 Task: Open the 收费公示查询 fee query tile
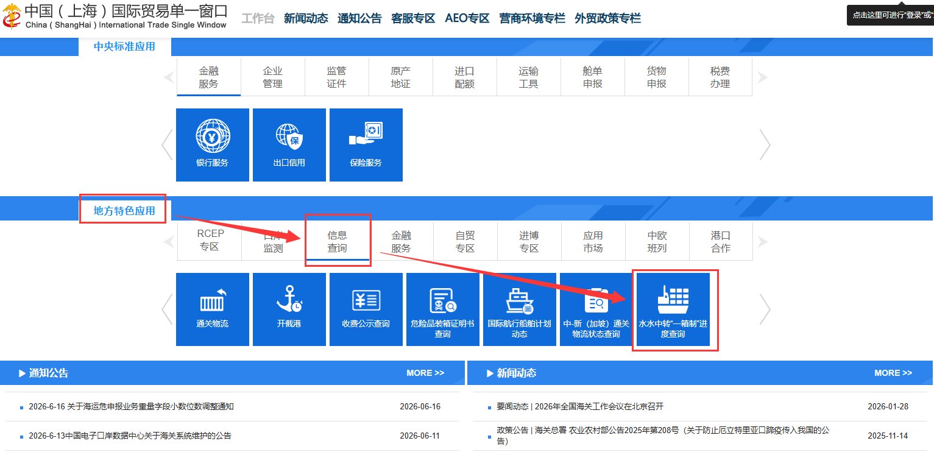click(x=366, y=309)
